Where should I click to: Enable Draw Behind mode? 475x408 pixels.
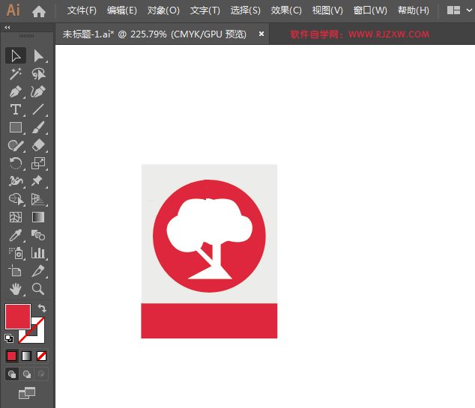[x=27, y=374]
